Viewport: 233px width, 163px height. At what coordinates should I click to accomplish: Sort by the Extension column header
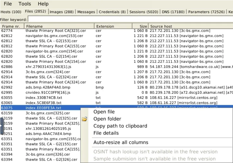(113, 26)
